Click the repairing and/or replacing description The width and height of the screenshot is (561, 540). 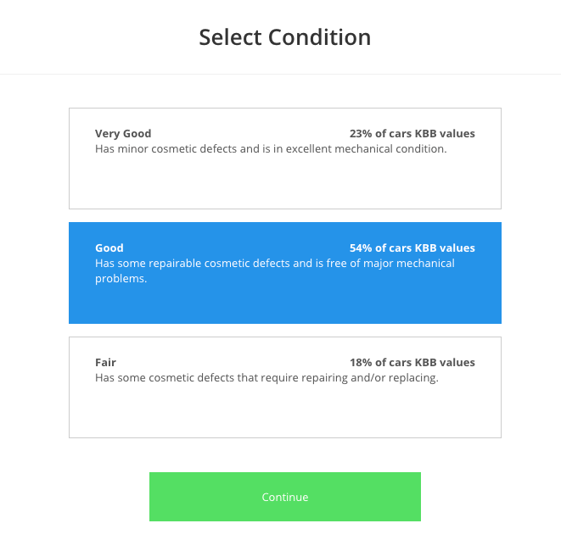[266, 378]
